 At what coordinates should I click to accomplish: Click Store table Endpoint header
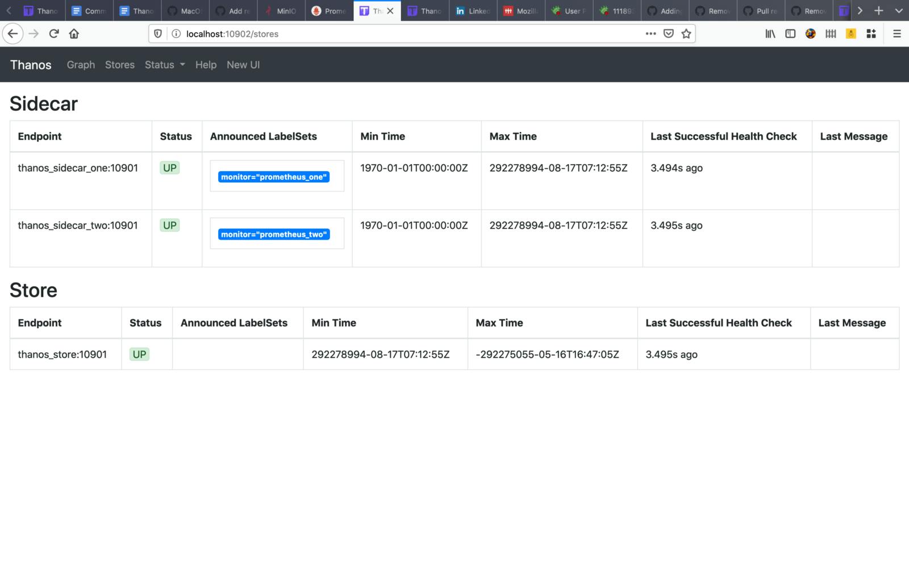tap(40, 323)
